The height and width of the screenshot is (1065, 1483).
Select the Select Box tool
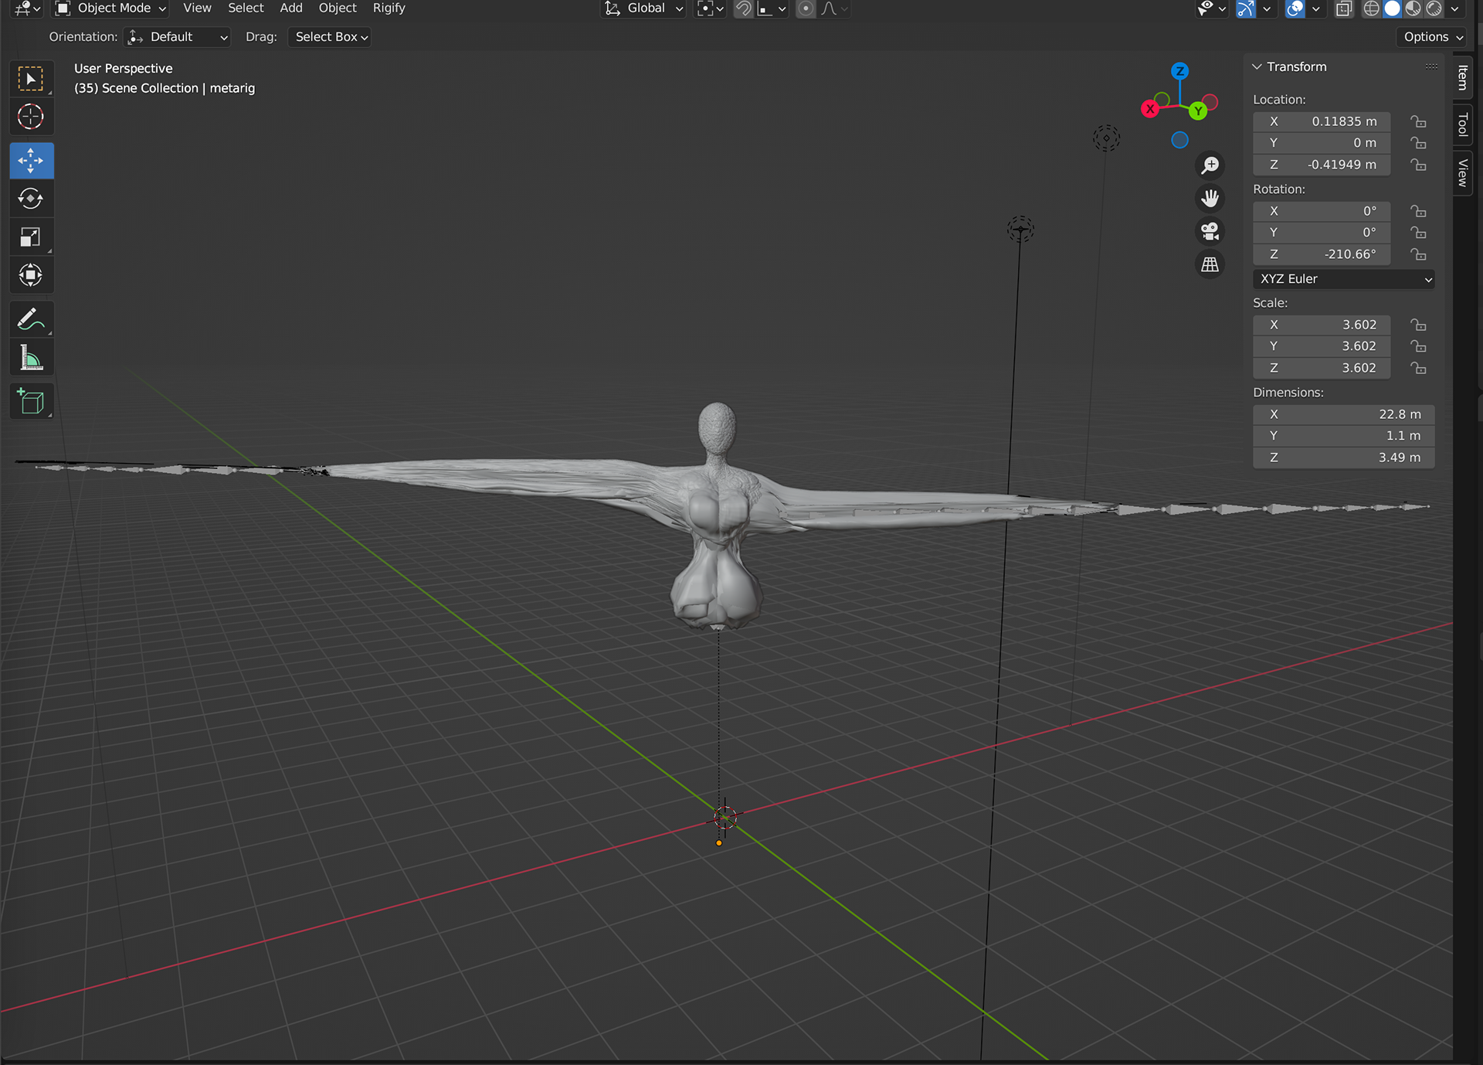[31, 79]
